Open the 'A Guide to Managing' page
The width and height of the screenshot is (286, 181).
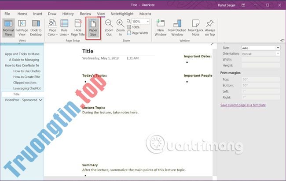click(x=24, y=60)
